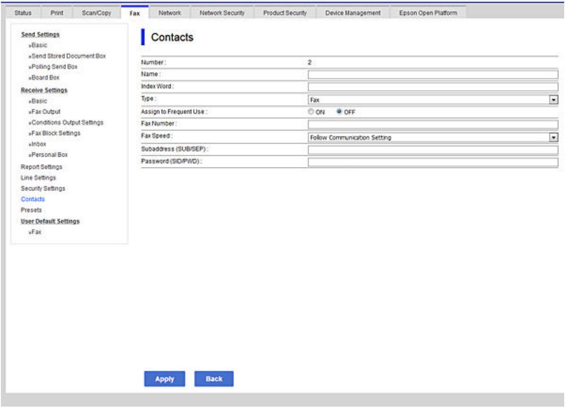Focus the Index Word field

(x=433, y=86)
